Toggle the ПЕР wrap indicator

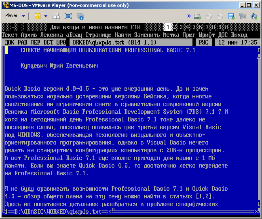click(35, 43)
